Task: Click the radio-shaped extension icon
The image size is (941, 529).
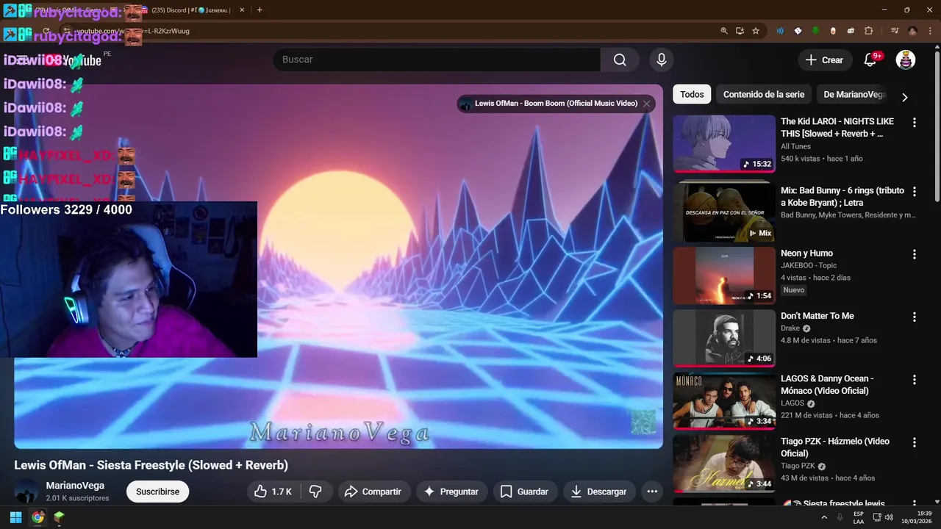Action: 851,31
